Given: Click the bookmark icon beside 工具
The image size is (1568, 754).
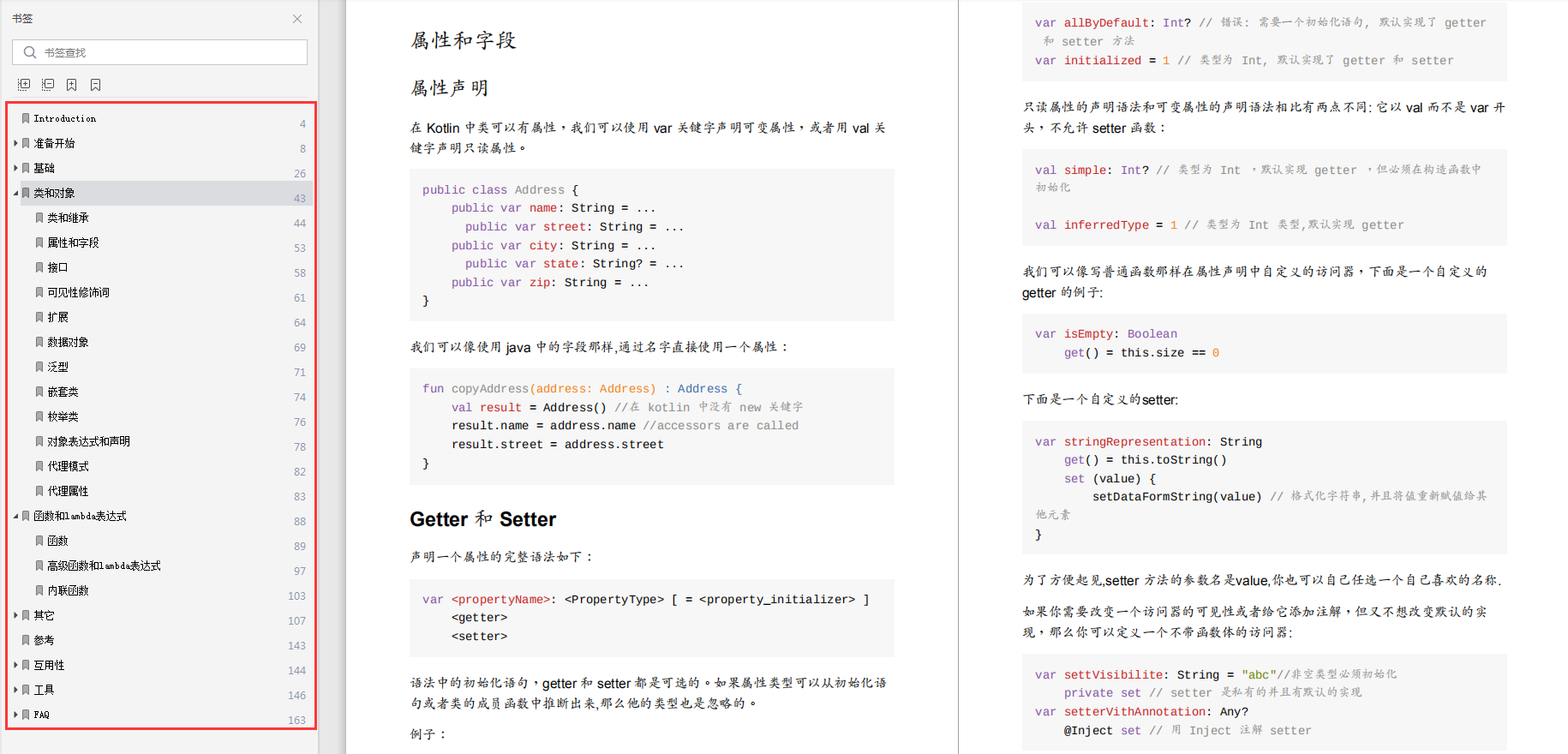Looking at the screenshot, I should point(26,690).
